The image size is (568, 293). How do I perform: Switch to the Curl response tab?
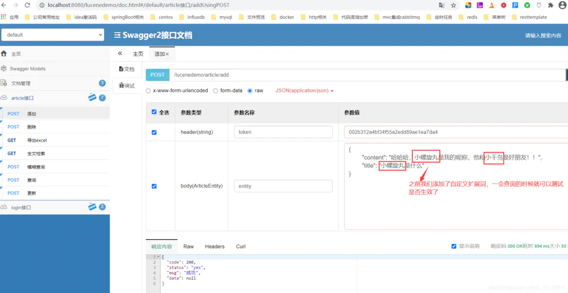(x=240, y=246)
